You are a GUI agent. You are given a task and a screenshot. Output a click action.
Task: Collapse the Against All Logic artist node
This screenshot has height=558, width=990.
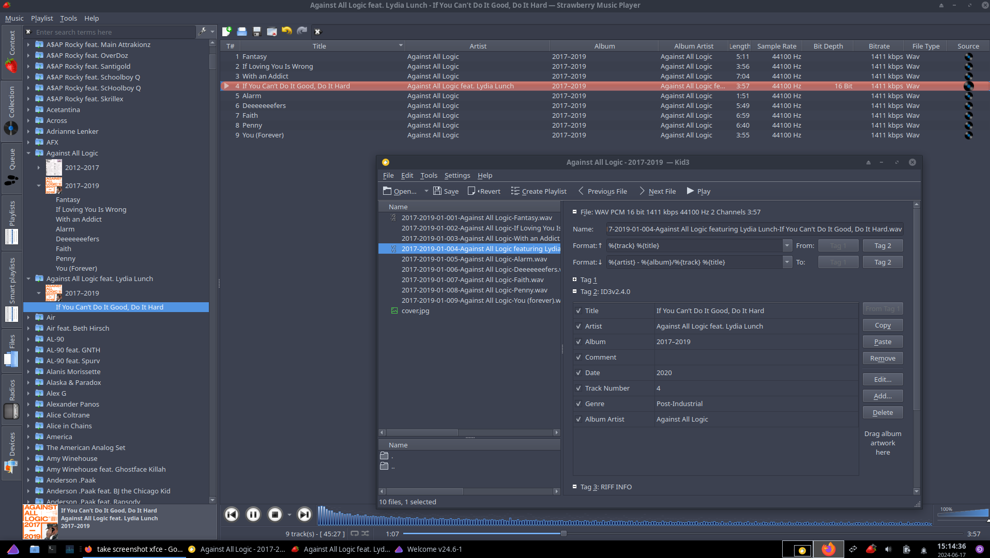(x=28, y=153)
